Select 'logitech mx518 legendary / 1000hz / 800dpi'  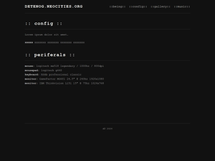tap(70, 66)
